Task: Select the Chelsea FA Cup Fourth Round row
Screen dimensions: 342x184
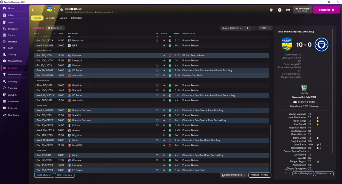Action: 151,56
